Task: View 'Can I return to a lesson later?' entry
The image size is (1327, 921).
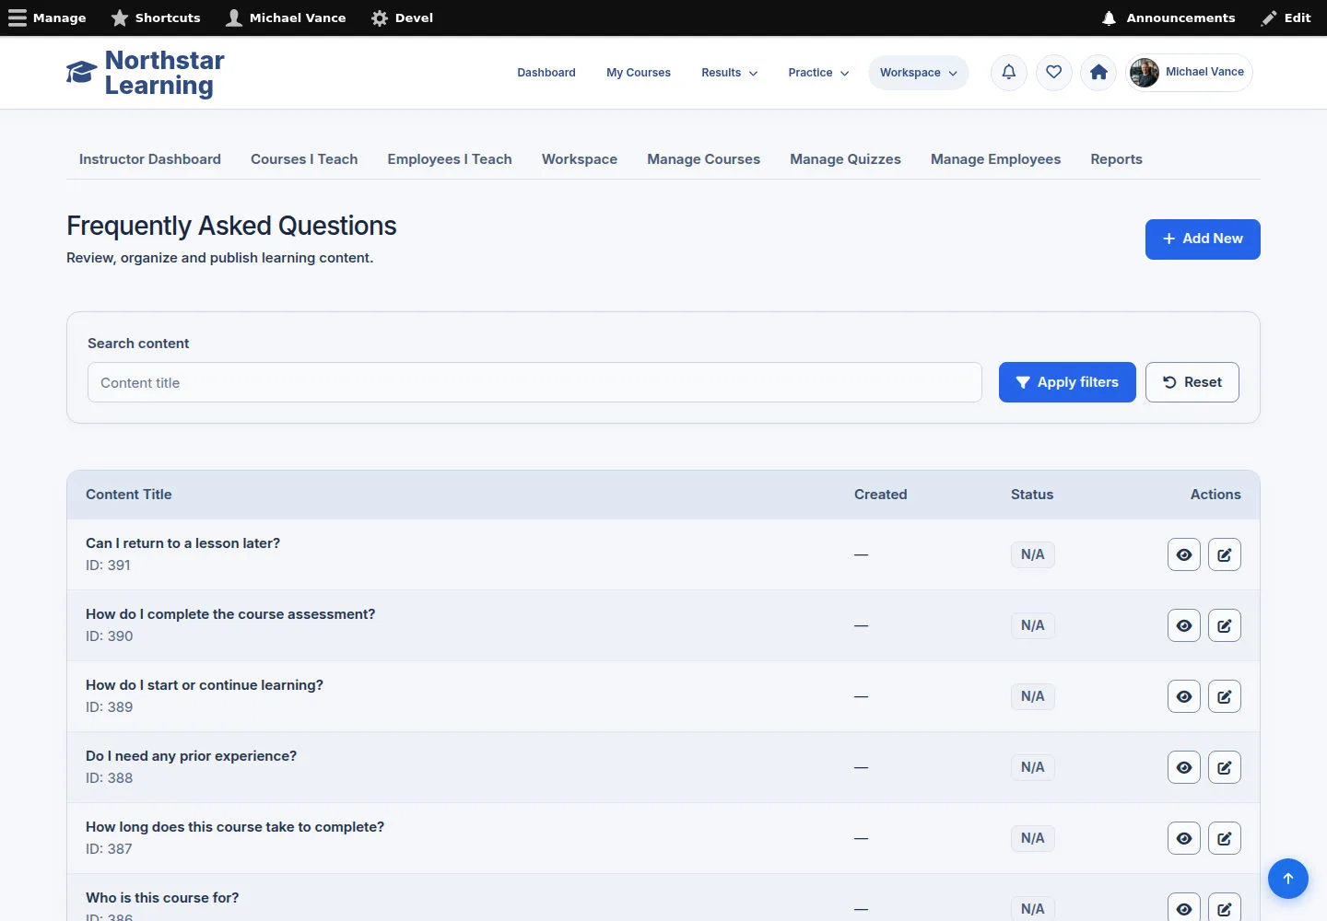Action: point(1184,554)
